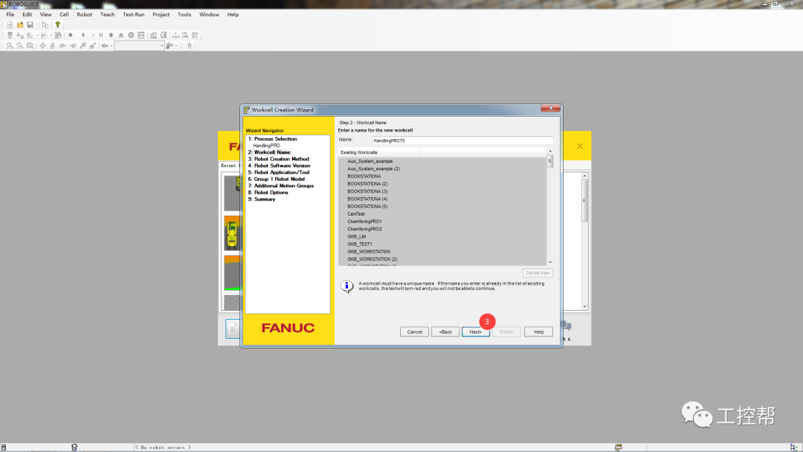Open the Robot menu
803x452 pixels.
85,14
